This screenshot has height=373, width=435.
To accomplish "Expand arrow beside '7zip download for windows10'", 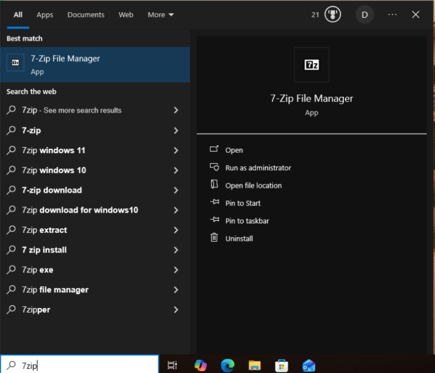I will (176, 210).
